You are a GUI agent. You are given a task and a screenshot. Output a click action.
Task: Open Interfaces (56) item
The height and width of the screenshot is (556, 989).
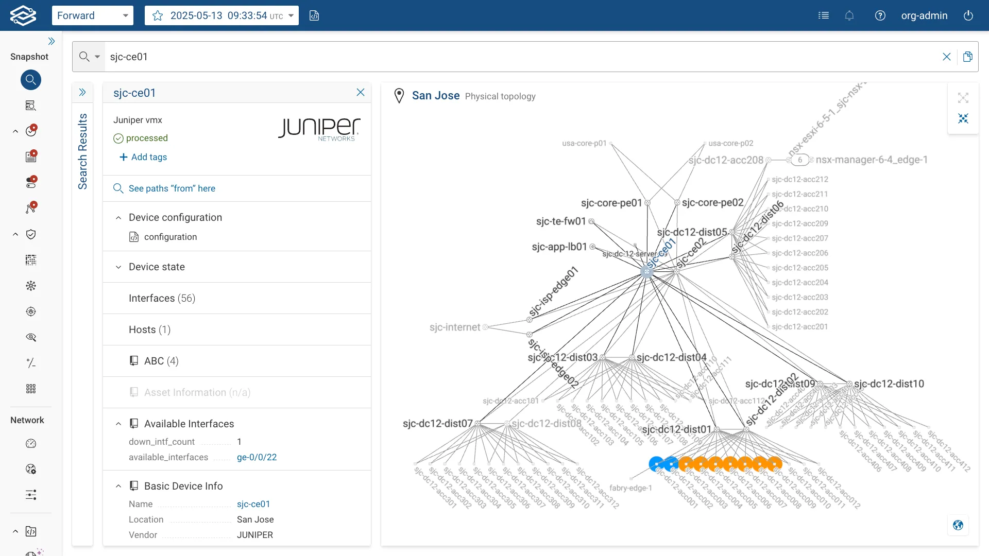[x=237, y=298]
